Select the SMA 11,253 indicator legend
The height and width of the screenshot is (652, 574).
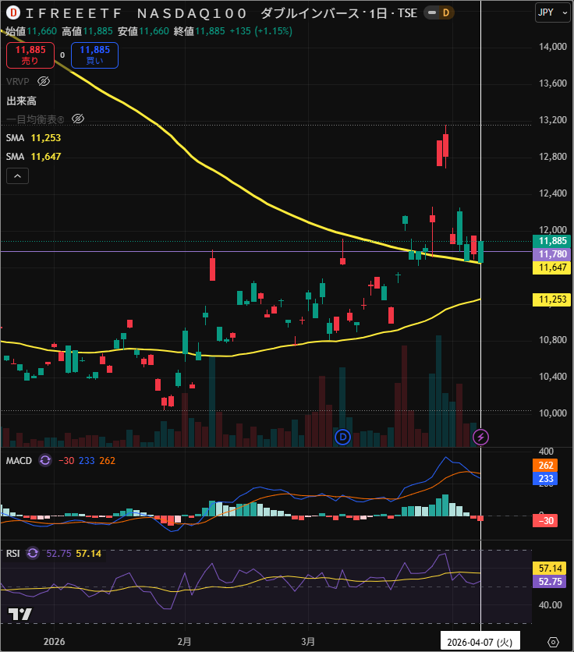point(34,137)
